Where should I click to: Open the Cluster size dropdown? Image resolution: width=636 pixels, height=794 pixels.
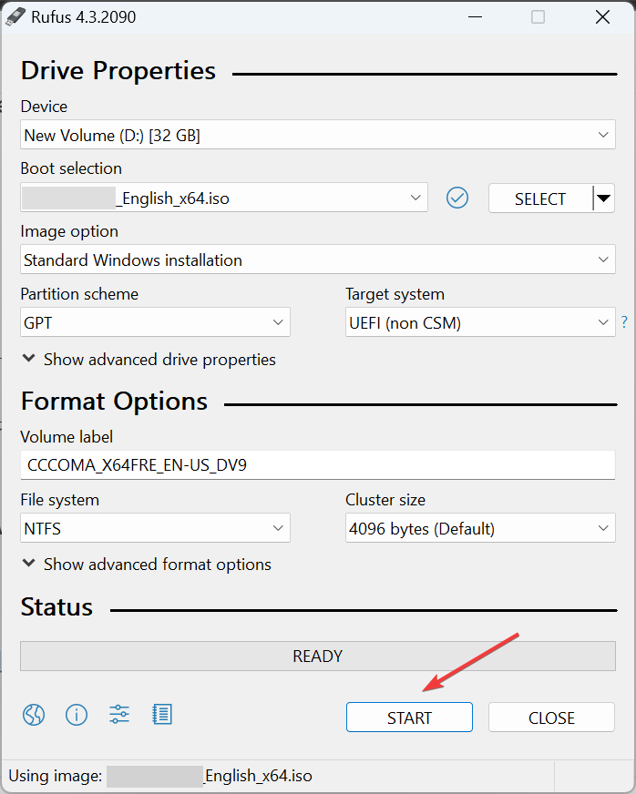pyautogui.click(x=480, y=528)
